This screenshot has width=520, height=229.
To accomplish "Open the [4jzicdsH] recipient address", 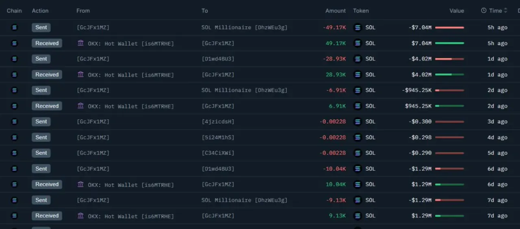I will [x=218, y=122].
